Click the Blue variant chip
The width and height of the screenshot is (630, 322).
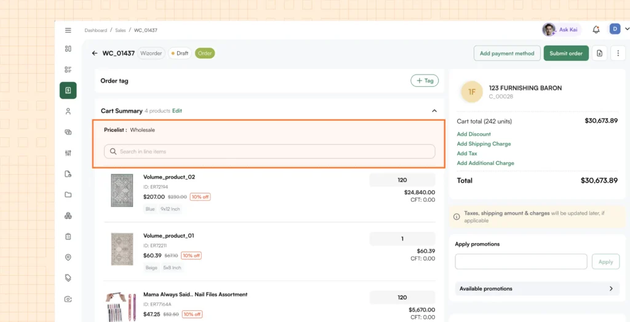pyautogui.click(x=150, y=209)
